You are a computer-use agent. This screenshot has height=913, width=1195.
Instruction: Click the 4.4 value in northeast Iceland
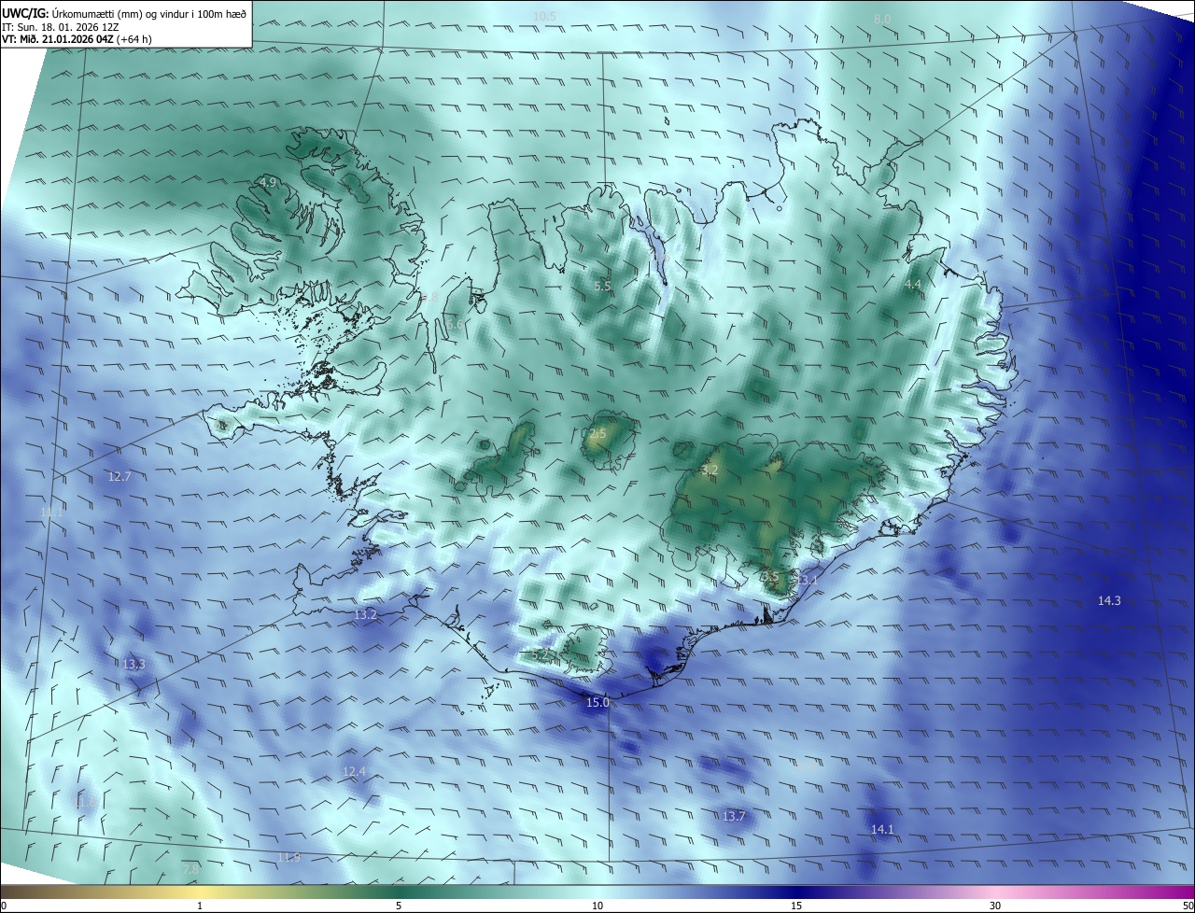tap(913, 284)
